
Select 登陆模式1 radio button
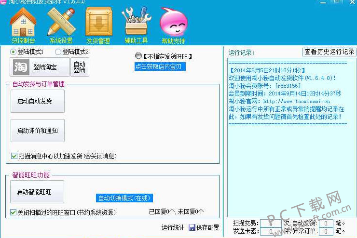[13, 52]
